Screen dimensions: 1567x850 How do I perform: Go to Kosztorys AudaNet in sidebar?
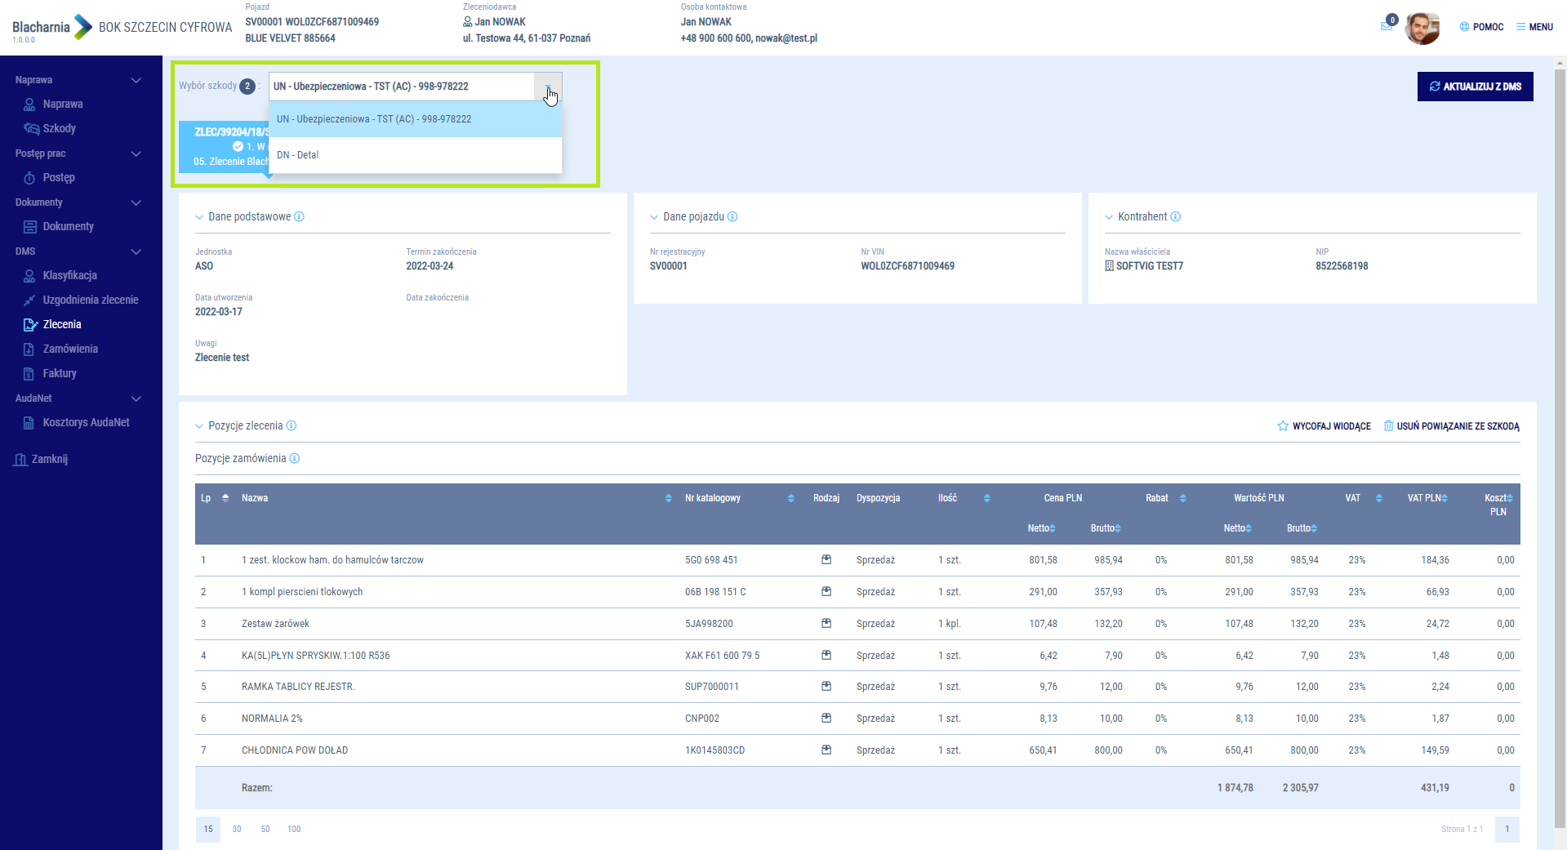86,422
